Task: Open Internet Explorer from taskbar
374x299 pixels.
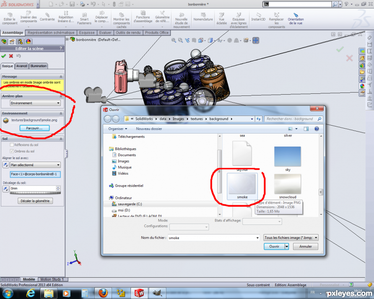Action: (x=31, y=293)
